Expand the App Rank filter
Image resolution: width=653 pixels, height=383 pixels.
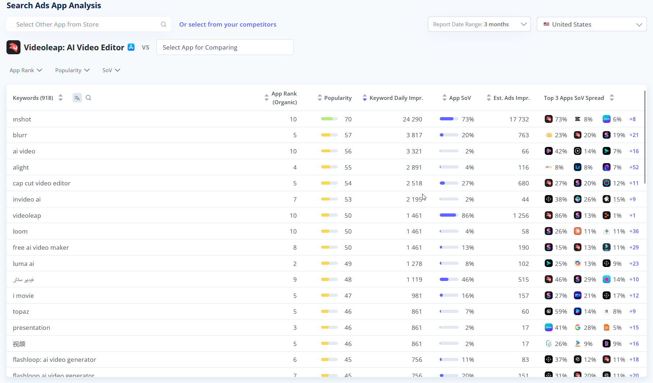tap(26, 70)
